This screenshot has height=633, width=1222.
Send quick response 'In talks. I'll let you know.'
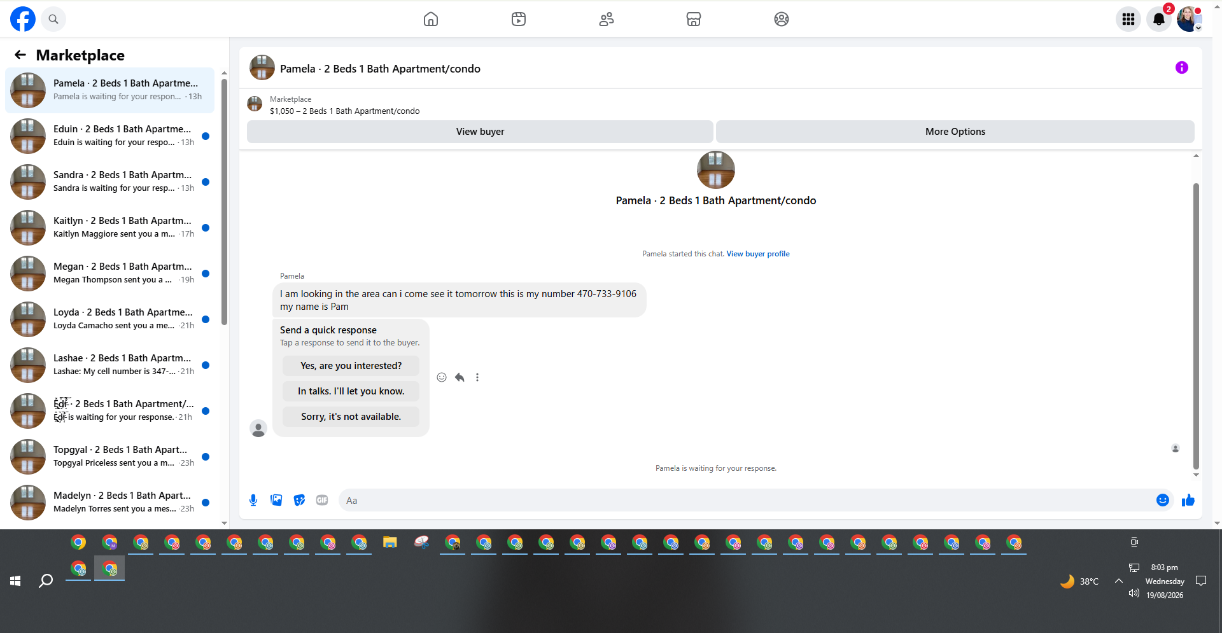[351, 391]
